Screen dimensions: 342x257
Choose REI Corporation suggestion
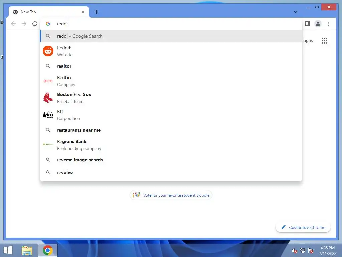(171, 115)
